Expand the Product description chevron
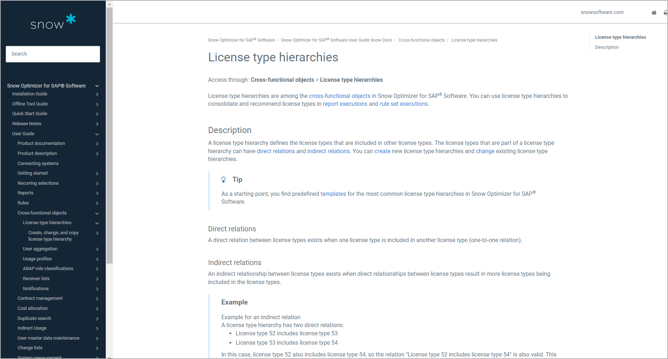The width and height of the screenshot is (668, 359). (97, 154)
